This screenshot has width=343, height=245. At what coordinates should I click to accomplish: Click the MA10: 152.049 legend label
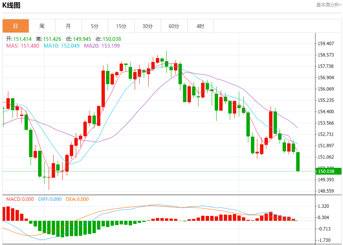coord(62,46)
